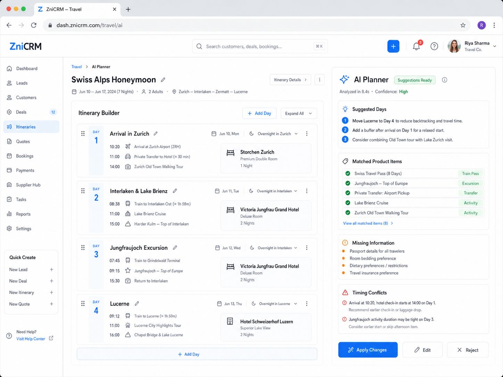Open the Overnight in Lucerne dropdown
The image size is (503, 377).
(274, 304)
